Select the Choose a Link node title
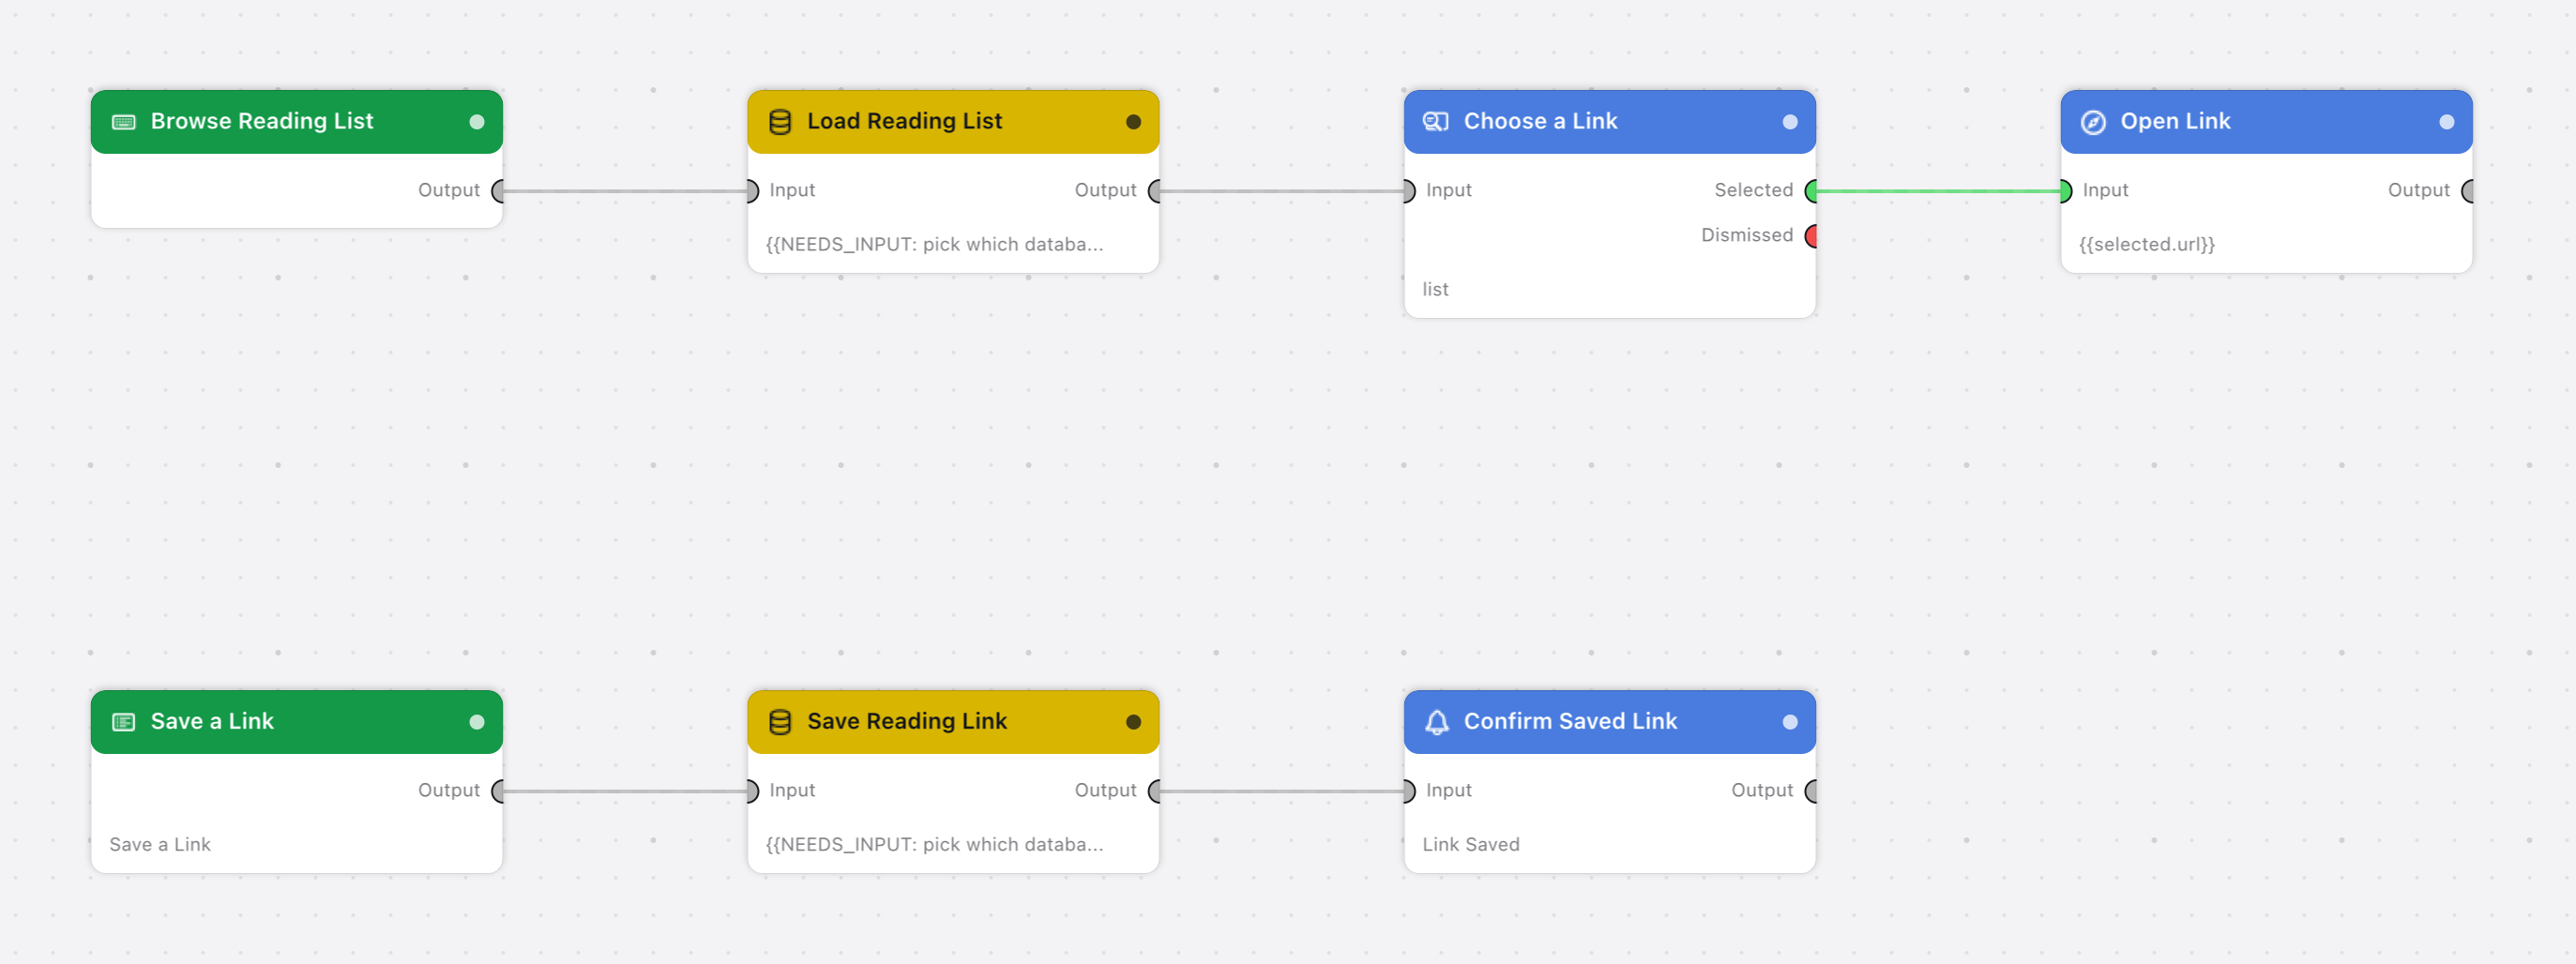Viewport: 2576px width, 964px height. 1540,121
